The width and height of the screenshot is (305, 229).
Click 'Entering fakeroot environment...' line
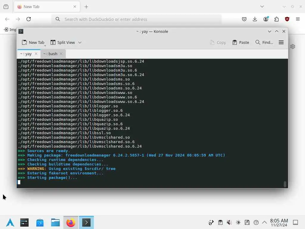pos(60,173)
